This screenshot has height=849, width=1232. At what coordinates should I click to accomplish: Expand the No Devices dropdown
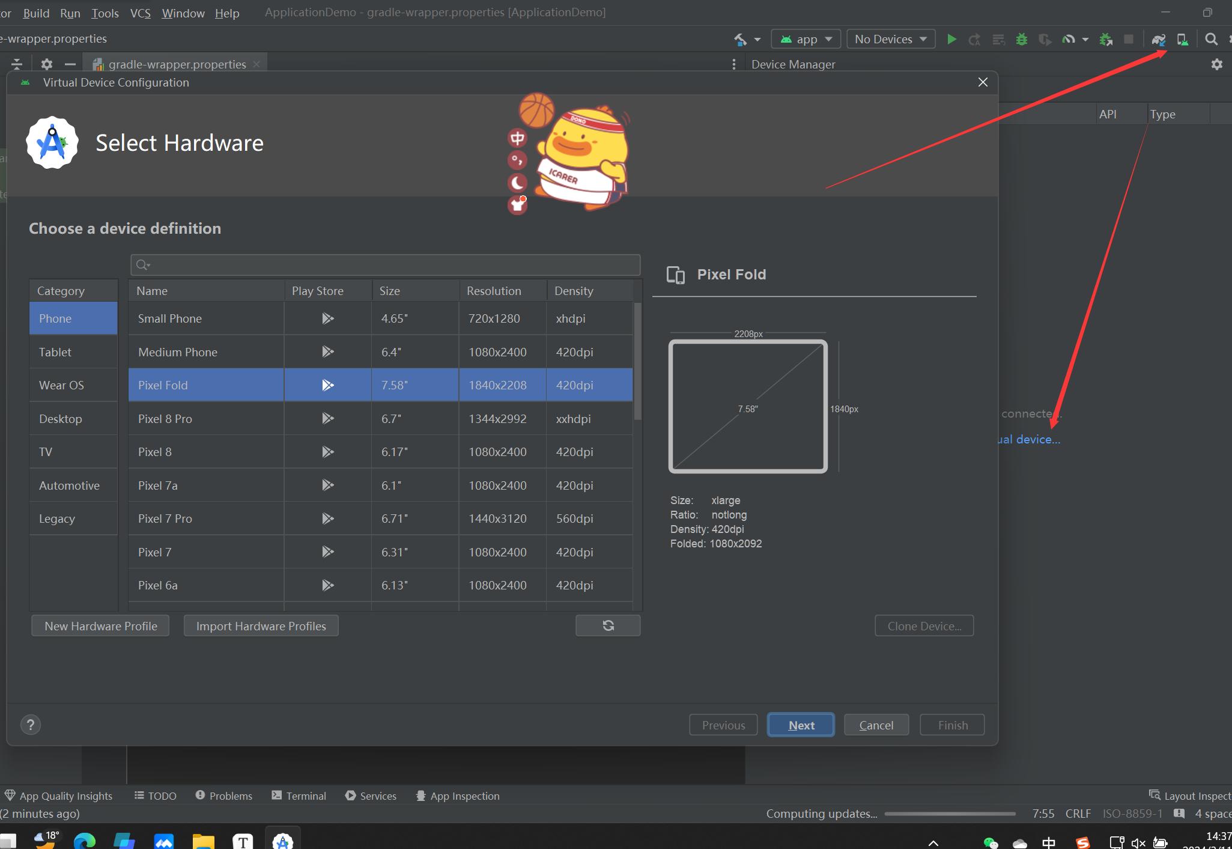tap(890, 40)
